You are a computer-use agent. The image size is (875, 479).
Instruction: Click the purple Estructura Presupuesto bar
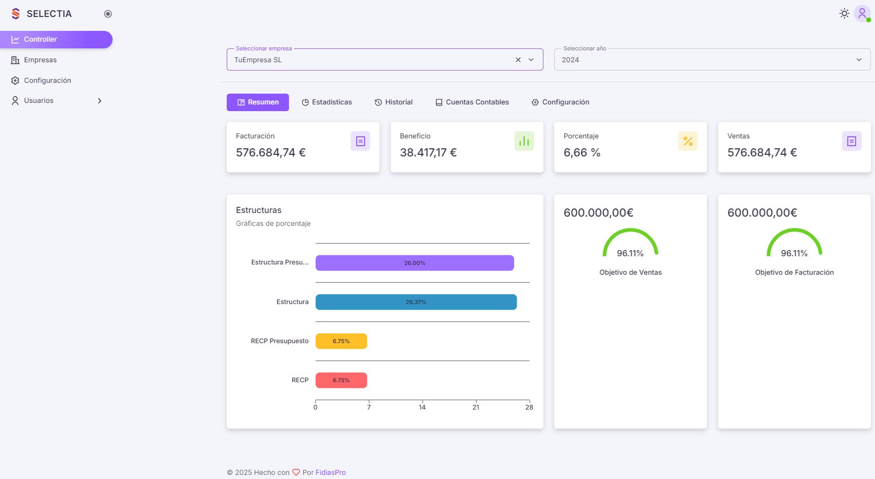pyautogui.click(x=414, y=263)
